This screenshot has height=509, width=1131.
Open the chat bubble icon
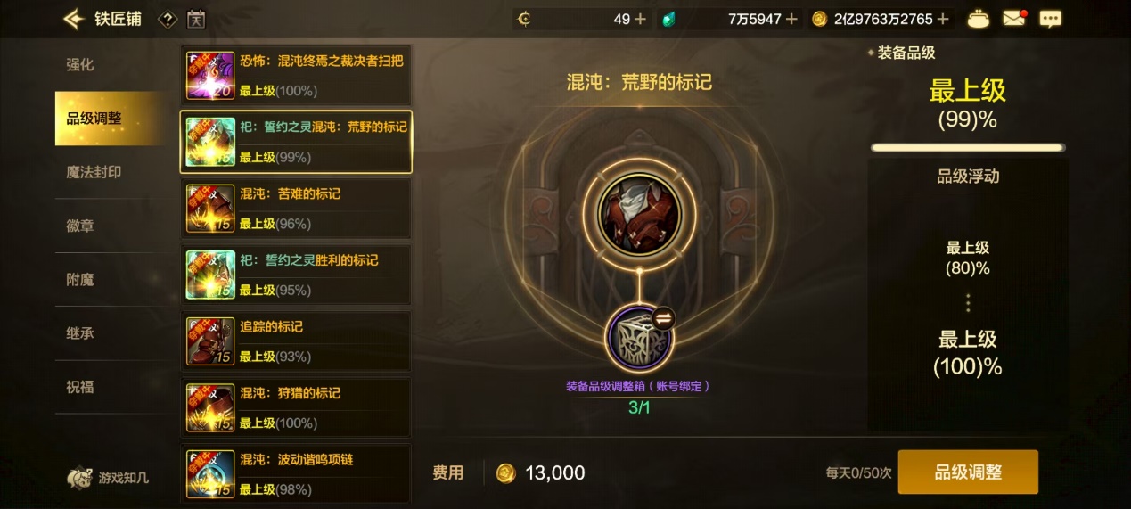click(1051, 19)
